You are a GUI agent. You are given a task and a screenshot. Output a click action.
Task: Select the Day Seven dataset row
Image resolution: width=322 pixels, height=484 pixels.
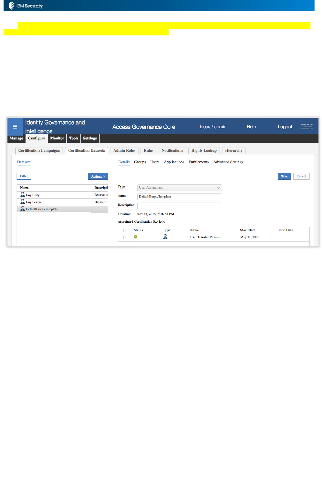[x=62, y=202]
